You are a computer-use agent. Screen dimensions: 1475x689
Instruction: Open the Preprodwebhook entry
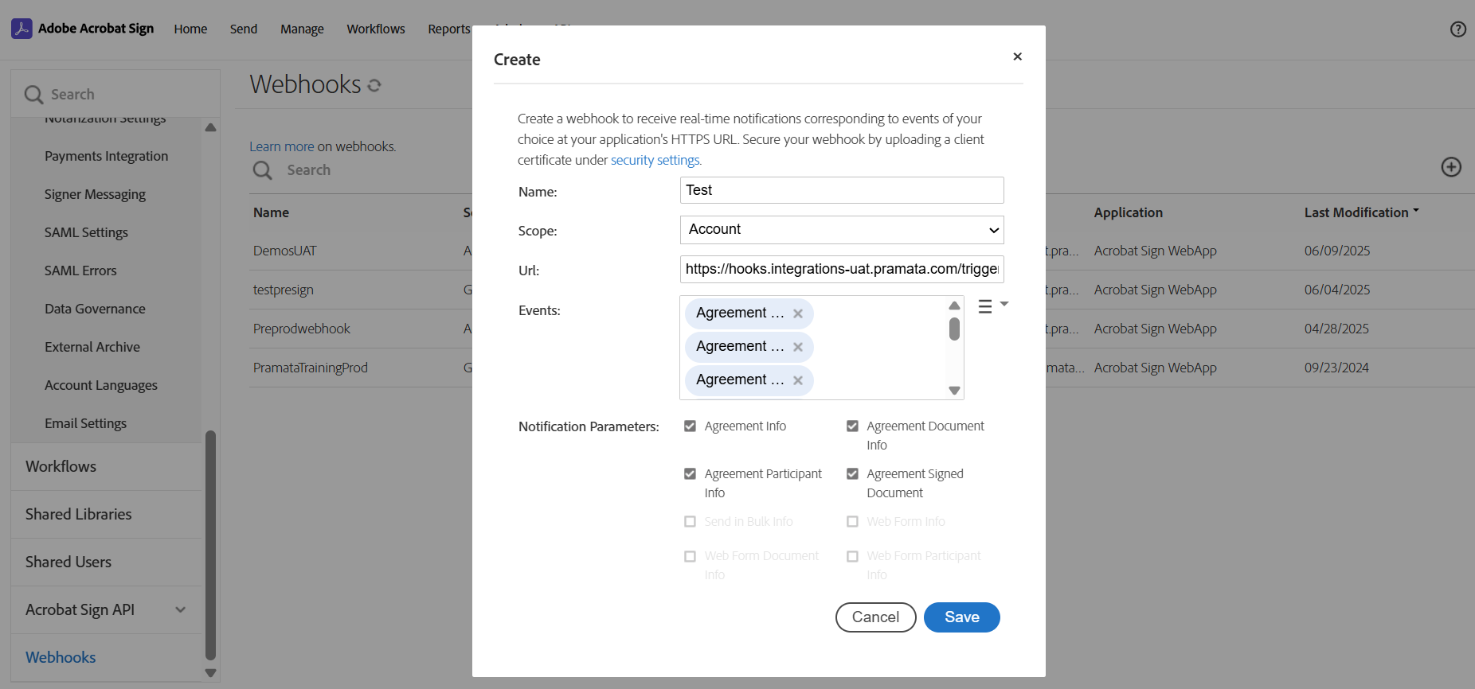pyautogui.click(x=302, y=329)
